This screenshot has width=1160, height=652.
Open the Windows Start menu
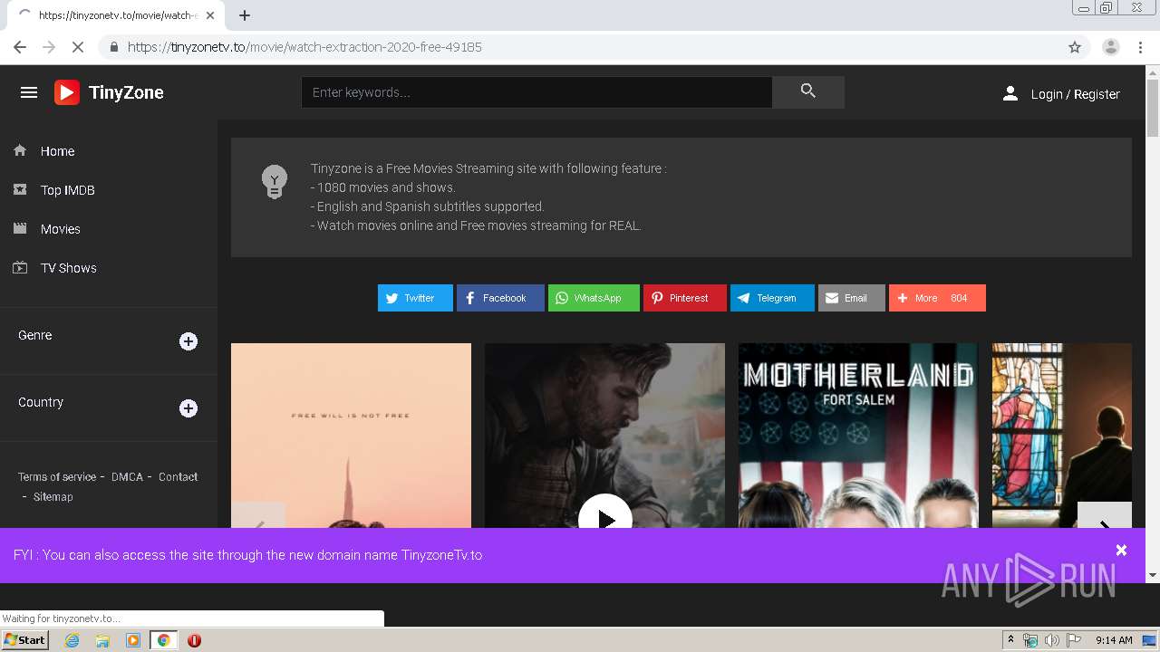click(24, 639)
